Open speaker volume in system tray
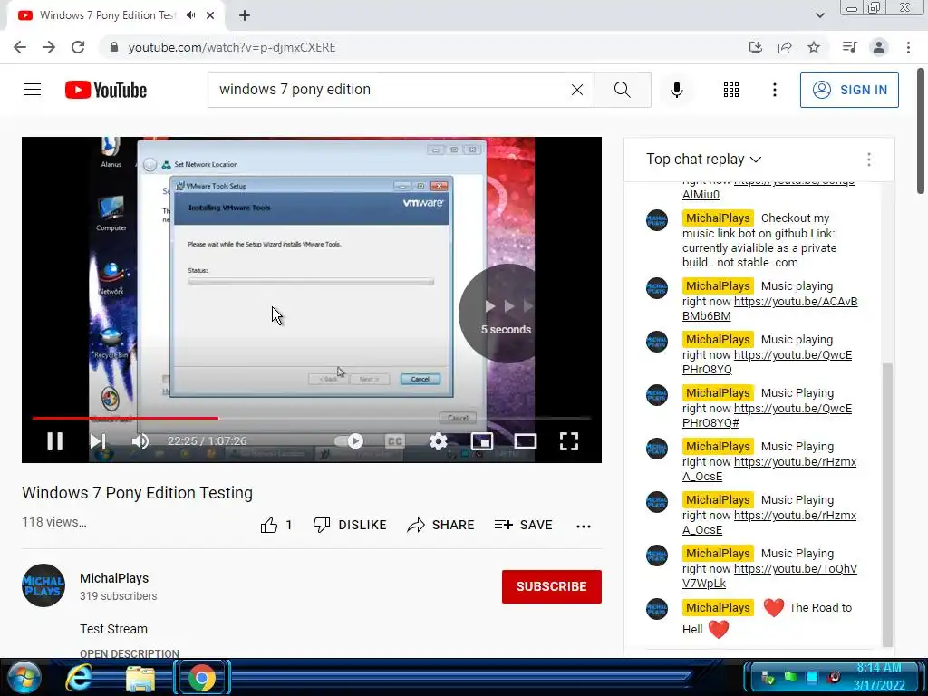 click(835, 677)
